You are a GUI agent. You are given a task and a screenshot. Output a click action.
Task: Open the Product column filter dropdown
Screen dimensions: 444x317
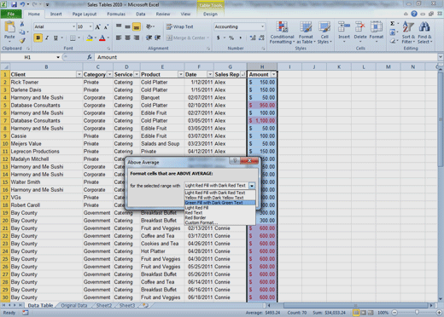pos(181,74)
